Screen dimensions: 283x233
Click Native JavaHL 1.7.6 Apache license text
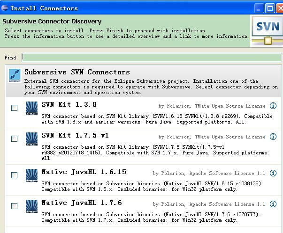point(227,204)
